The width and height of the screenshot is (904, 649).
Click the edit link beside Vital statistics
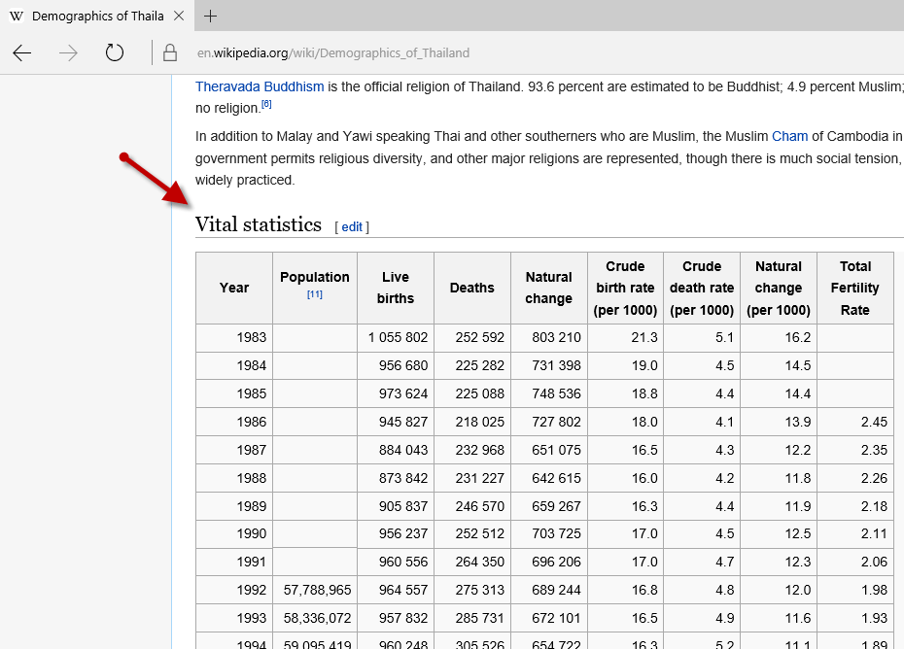coord(352,227)
